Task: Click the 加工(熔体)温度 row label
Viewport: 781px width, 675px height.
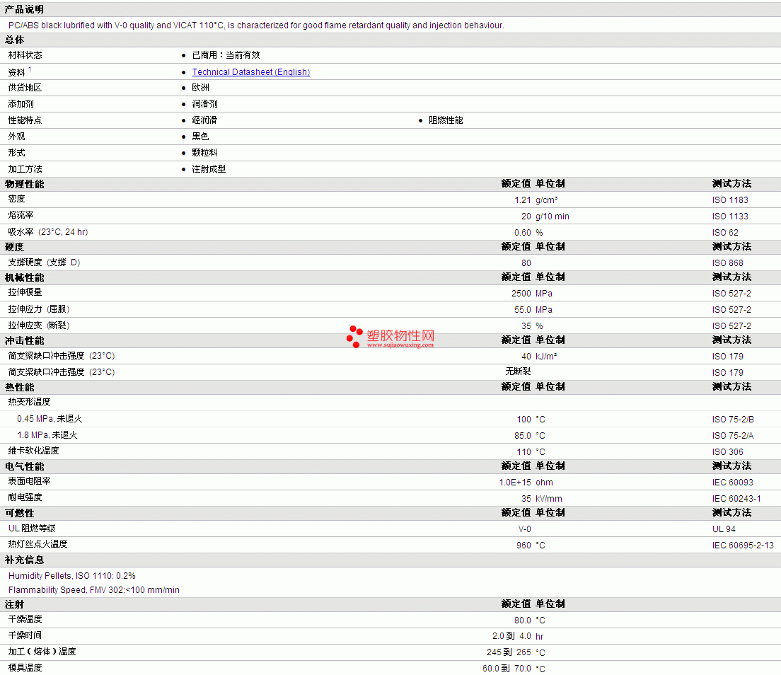Action: tap(42, 652)
